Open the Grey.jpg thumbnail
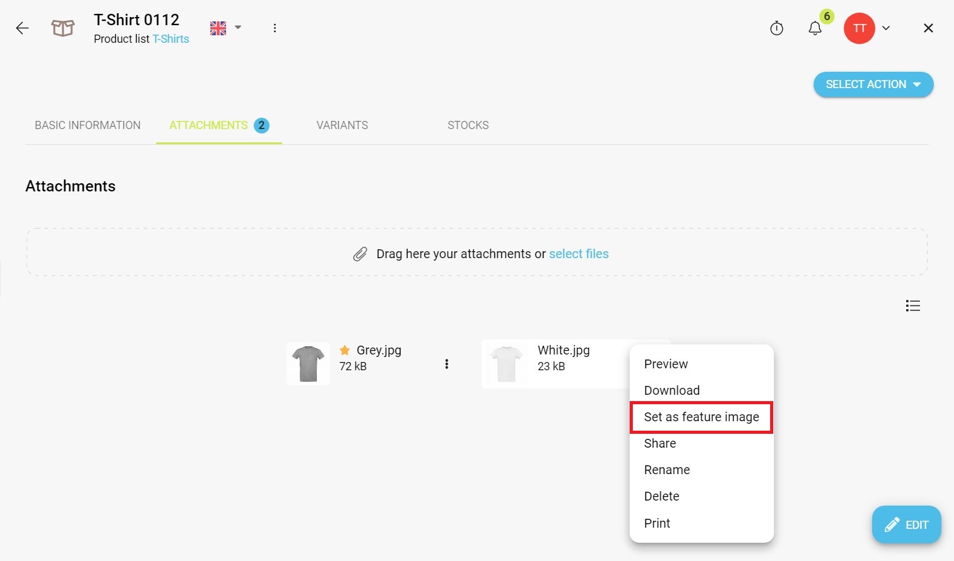The image size is (954, 561). point(308,364)
